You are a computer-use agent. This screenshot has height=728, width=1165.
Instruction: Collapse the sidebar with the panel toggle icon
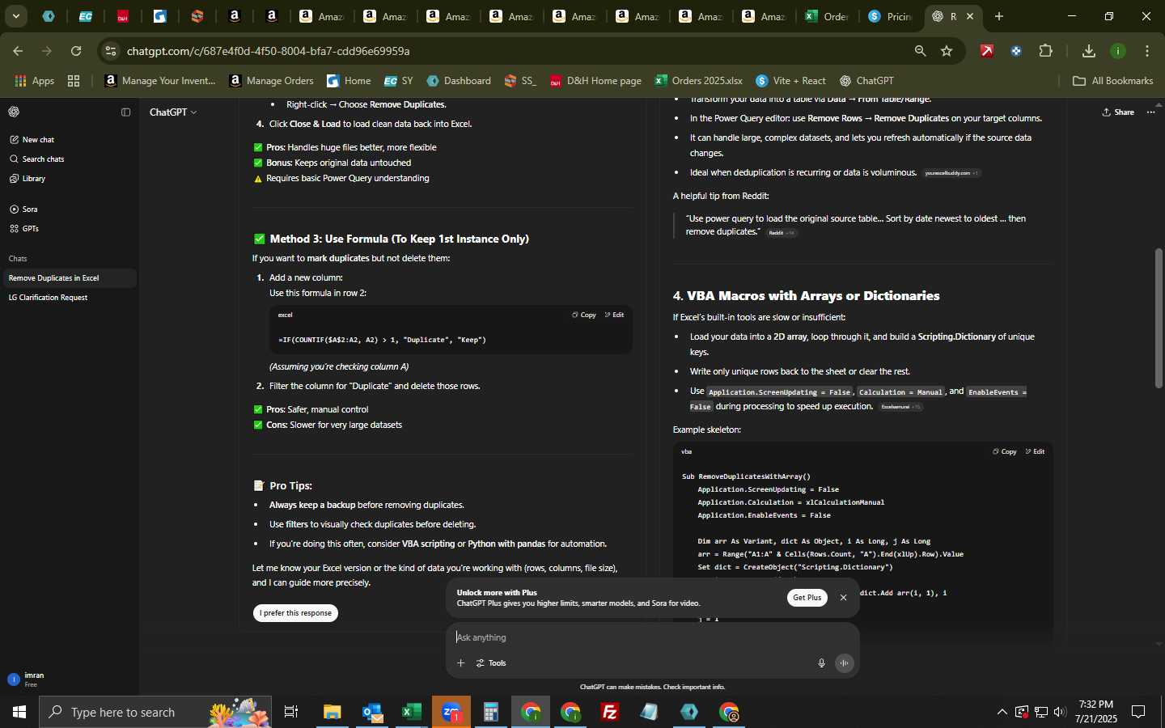(125, 112)
